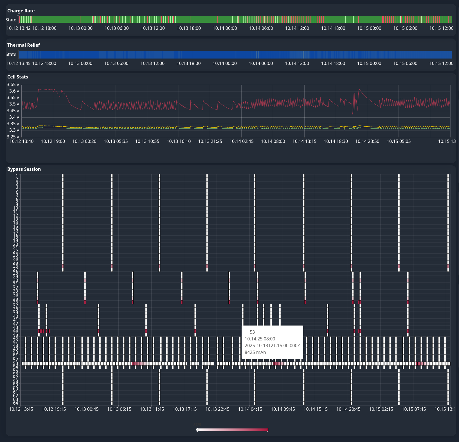Image resolution: width=459 pixels, height=442 pixels.
Task: Click the 3.3 v label on Cell Stats axis
Action: 14,130
